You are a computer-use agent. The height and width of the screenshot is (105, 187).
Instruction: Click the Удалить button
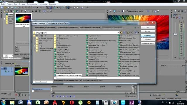(x=148, y=39)
